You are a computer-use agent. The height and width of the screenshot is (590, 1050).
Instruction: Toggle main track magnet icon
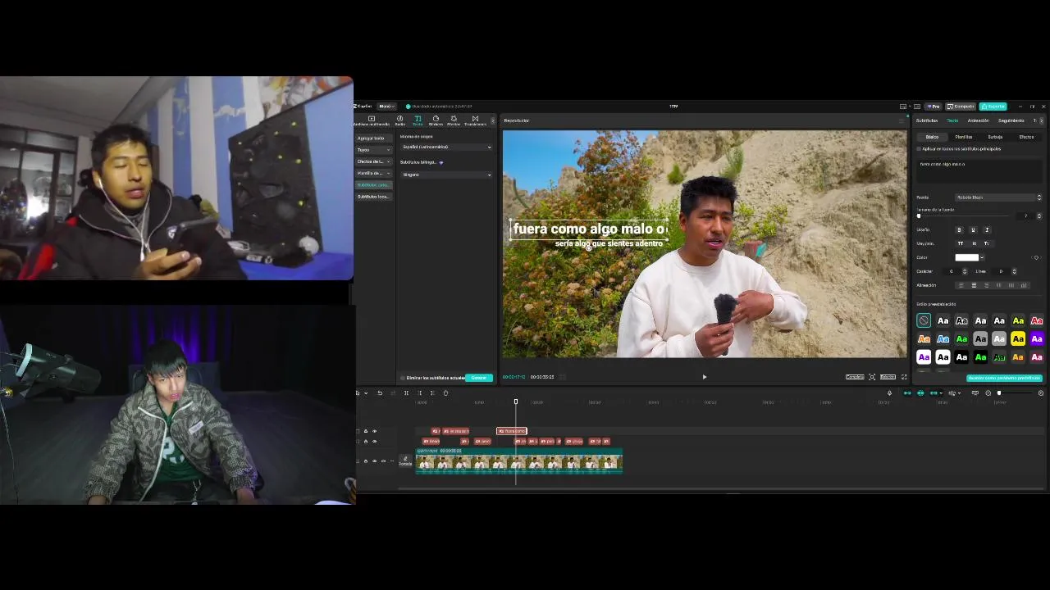907,393
